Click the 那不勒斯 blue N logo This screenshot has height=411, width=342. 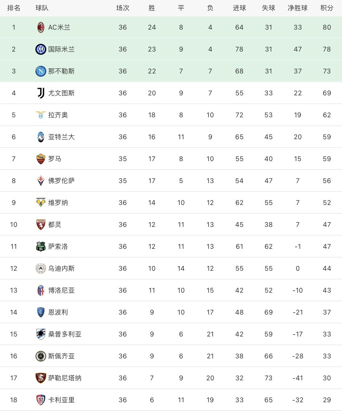40,71
